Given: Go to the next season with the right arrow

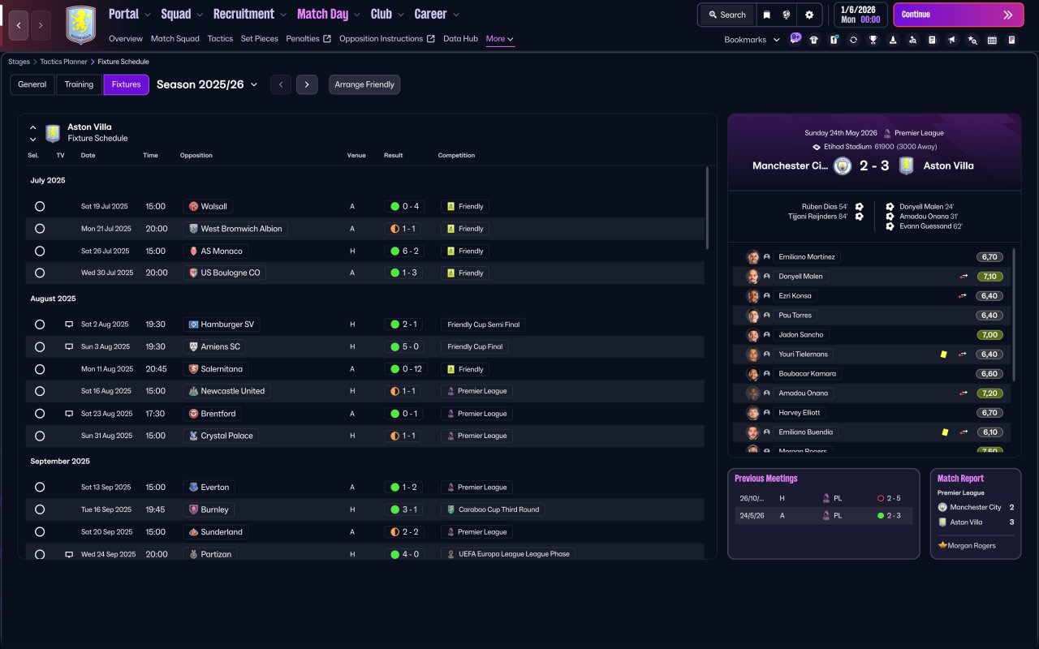Looking at the screenshot, I should click(307, 84).
